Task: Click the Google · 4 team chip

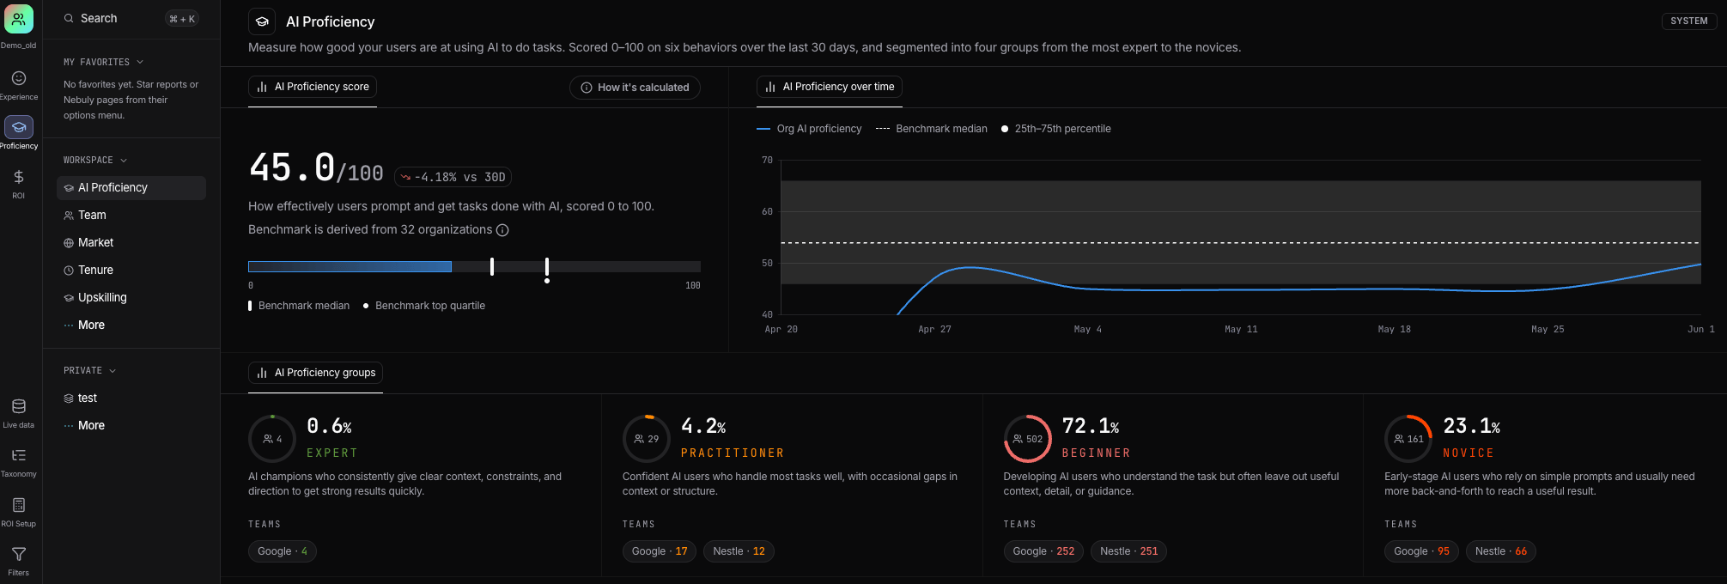Action: pos(283,551)
